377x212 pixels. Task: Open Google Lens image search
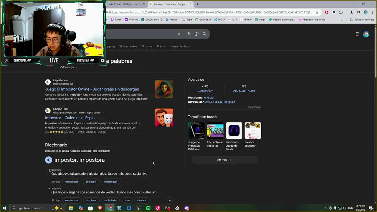(197, 34)
